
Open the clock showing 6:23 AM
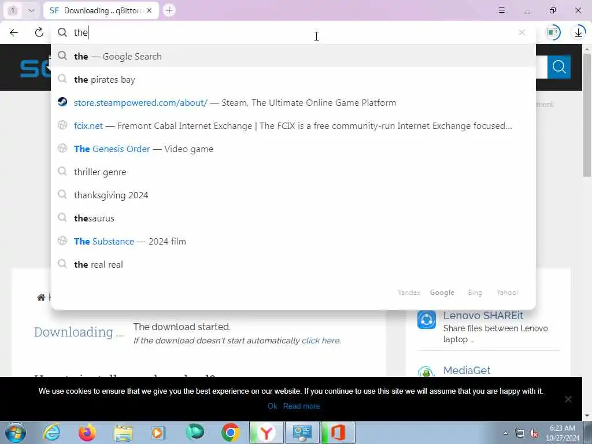click(563, 433)
